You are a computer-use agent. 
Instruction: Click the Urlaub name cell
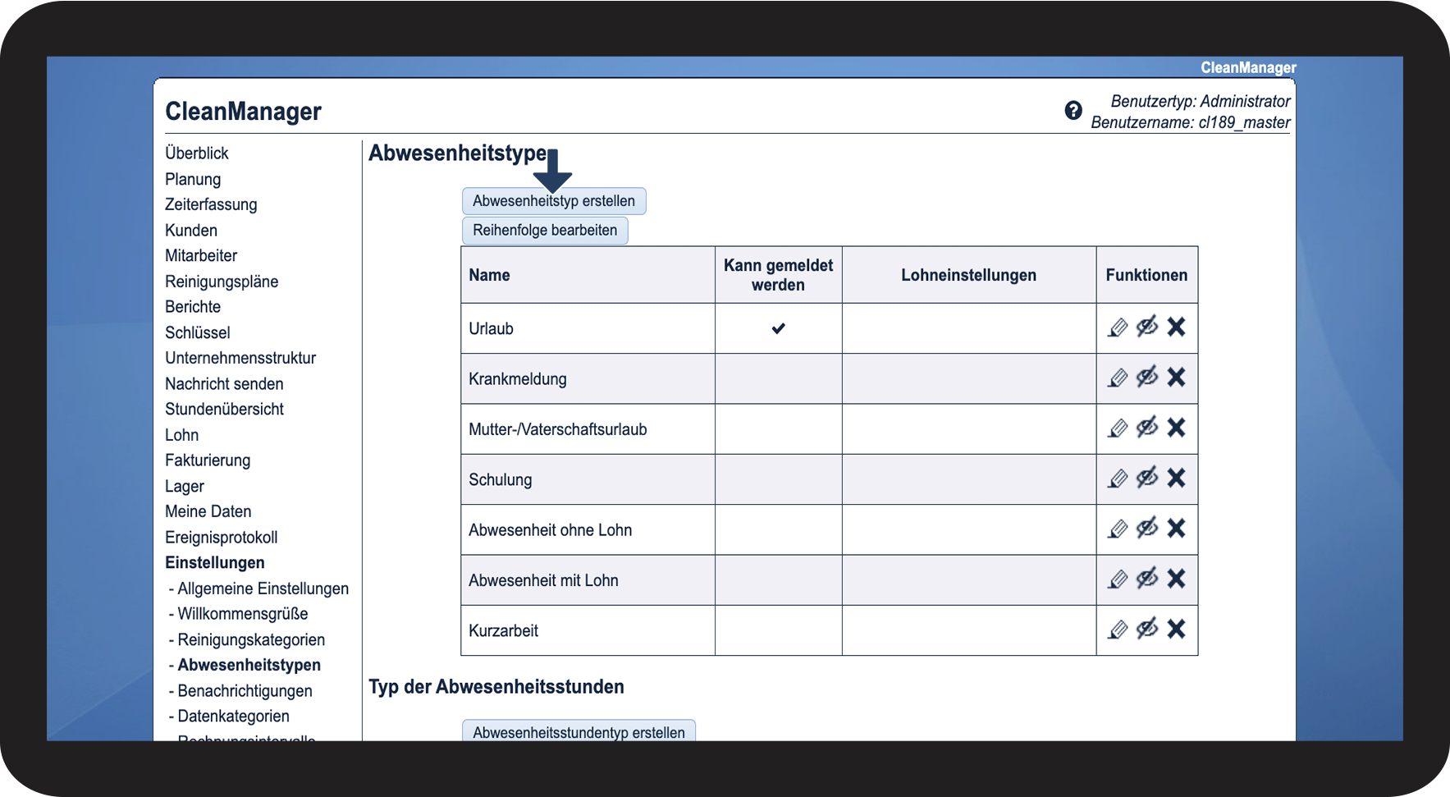pyautogui.click(x=588, y=328)
